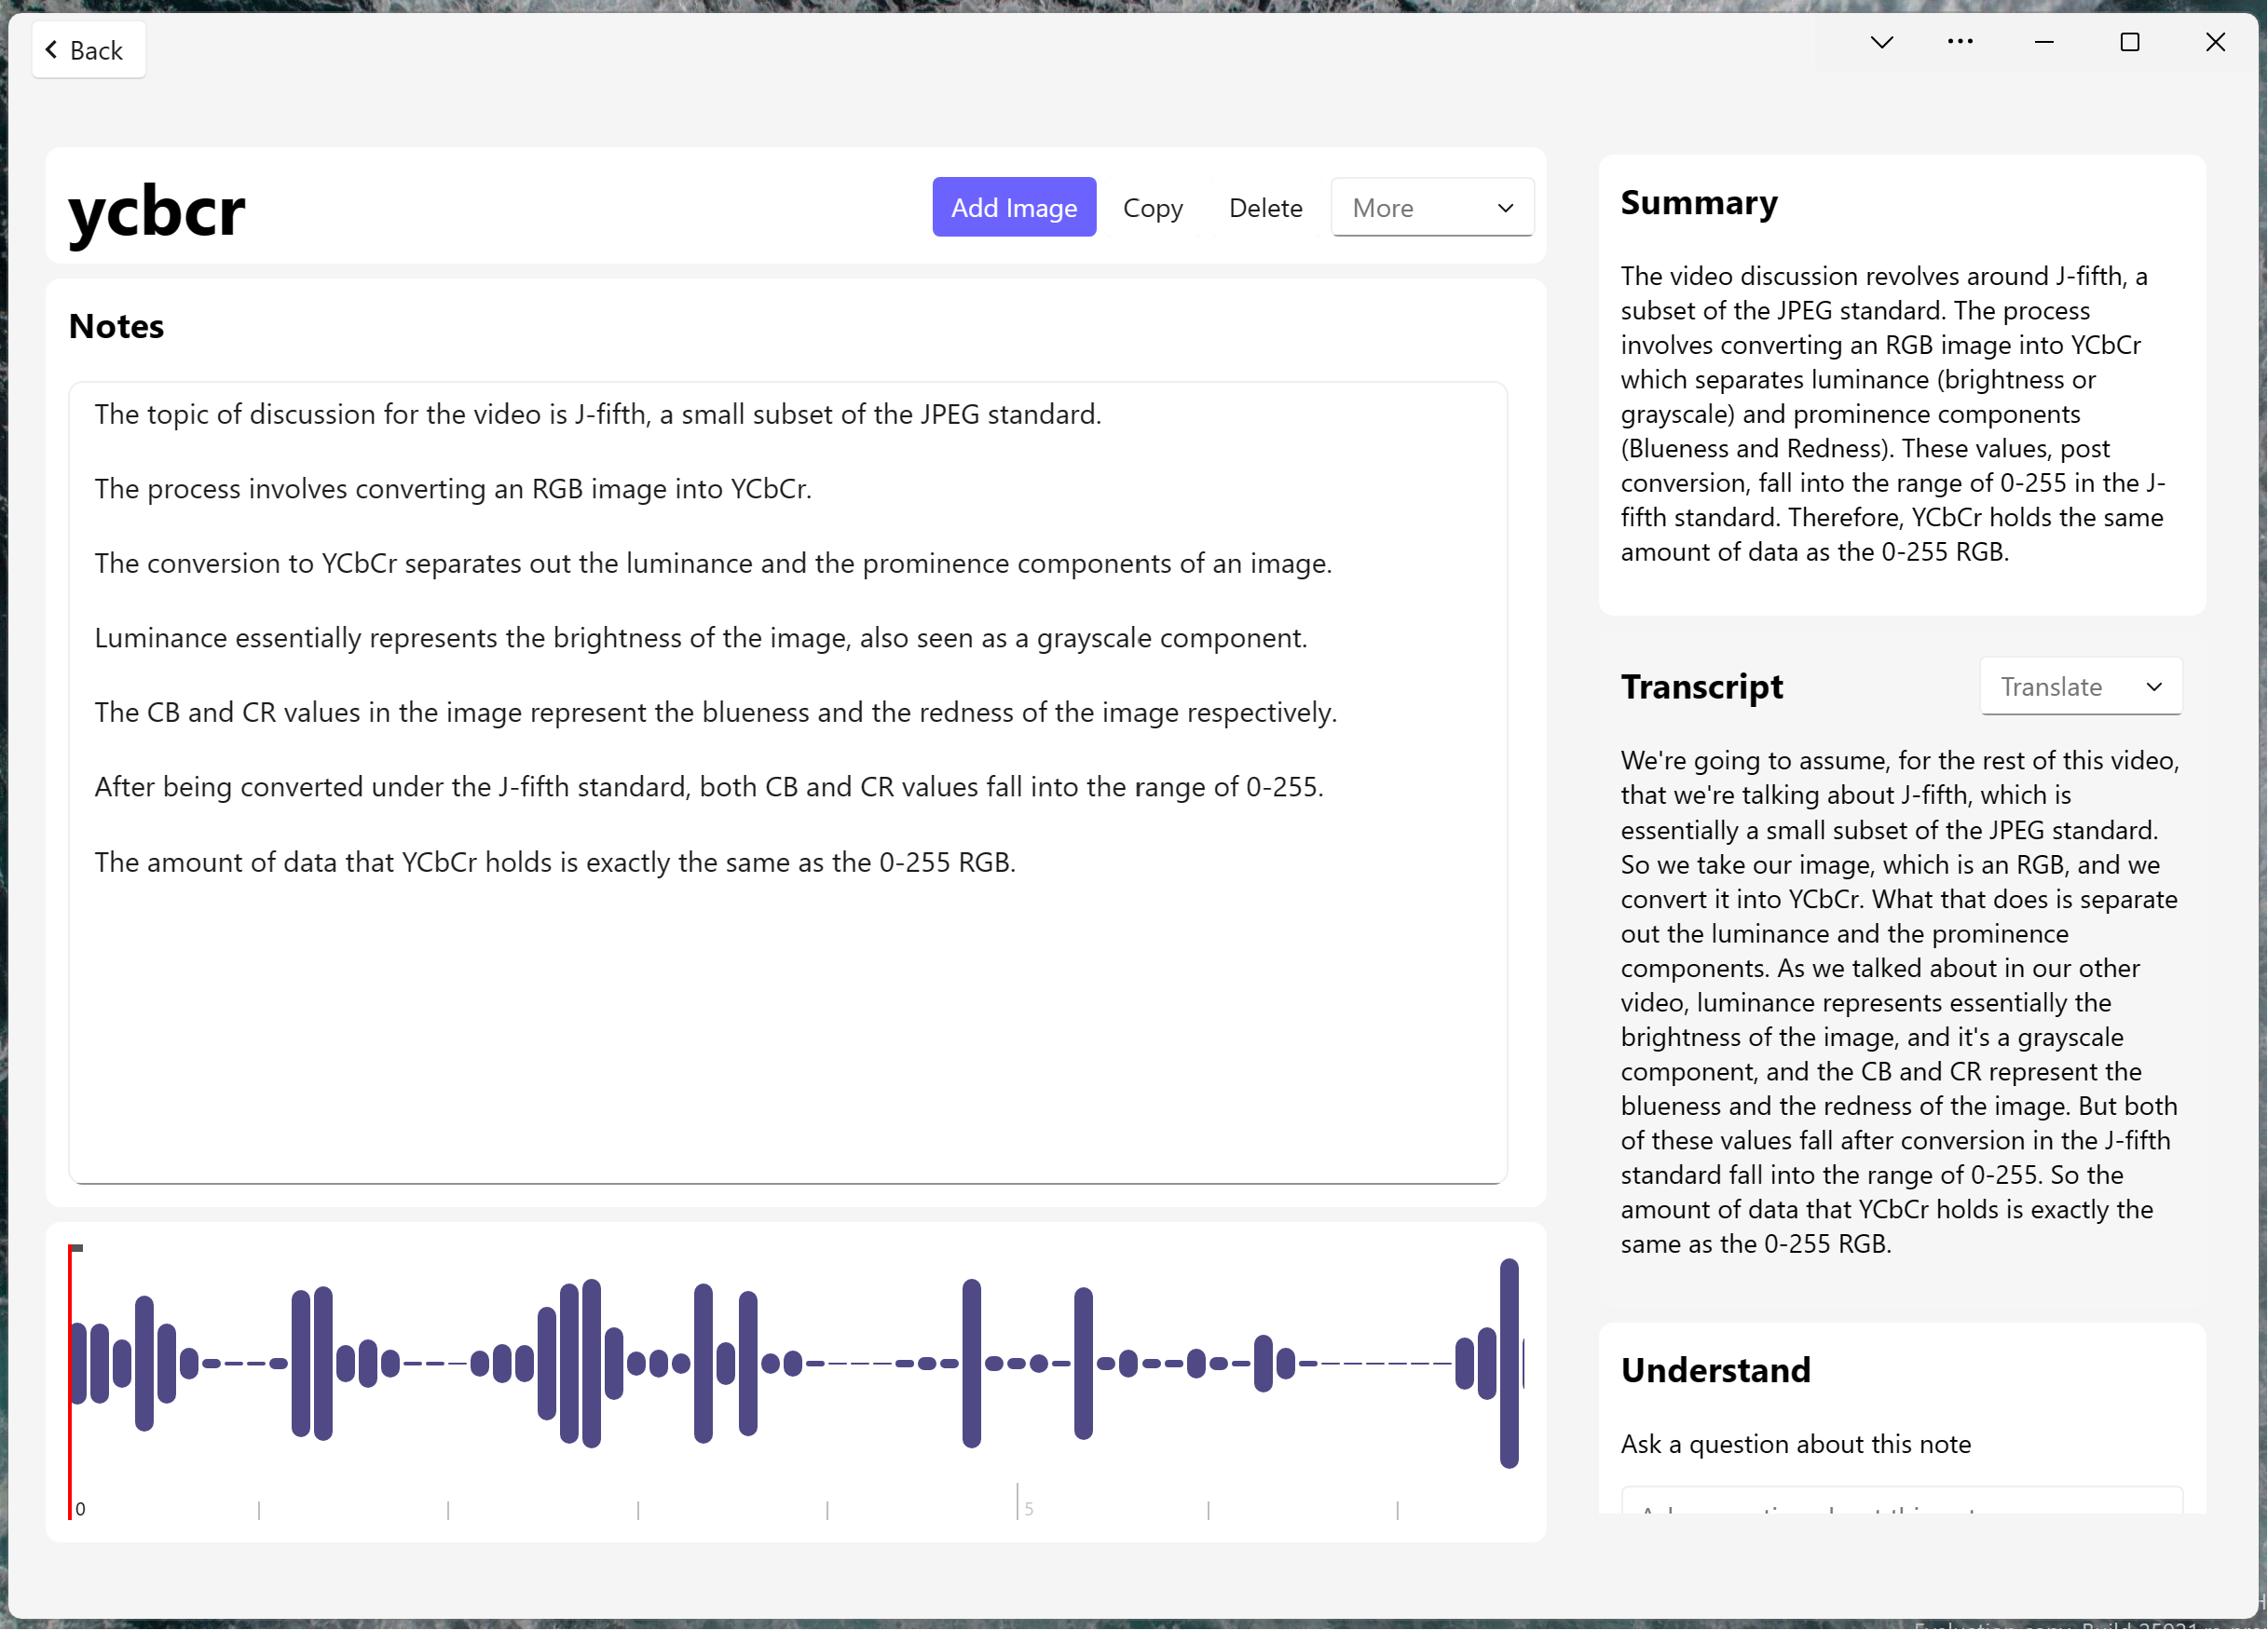Click the Add Image button
The height and width of the screenshot is (1630, 2268).
pyautogui.click(x=1014, y=208)
